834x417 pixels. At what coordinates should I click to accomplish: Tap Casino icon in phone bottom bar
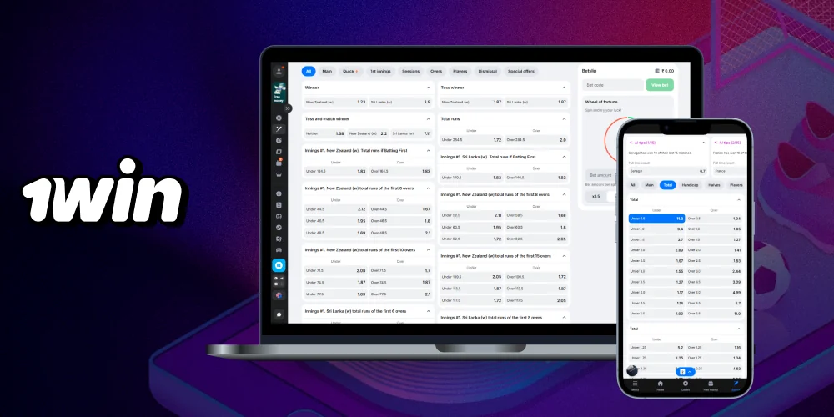(685, 385)
